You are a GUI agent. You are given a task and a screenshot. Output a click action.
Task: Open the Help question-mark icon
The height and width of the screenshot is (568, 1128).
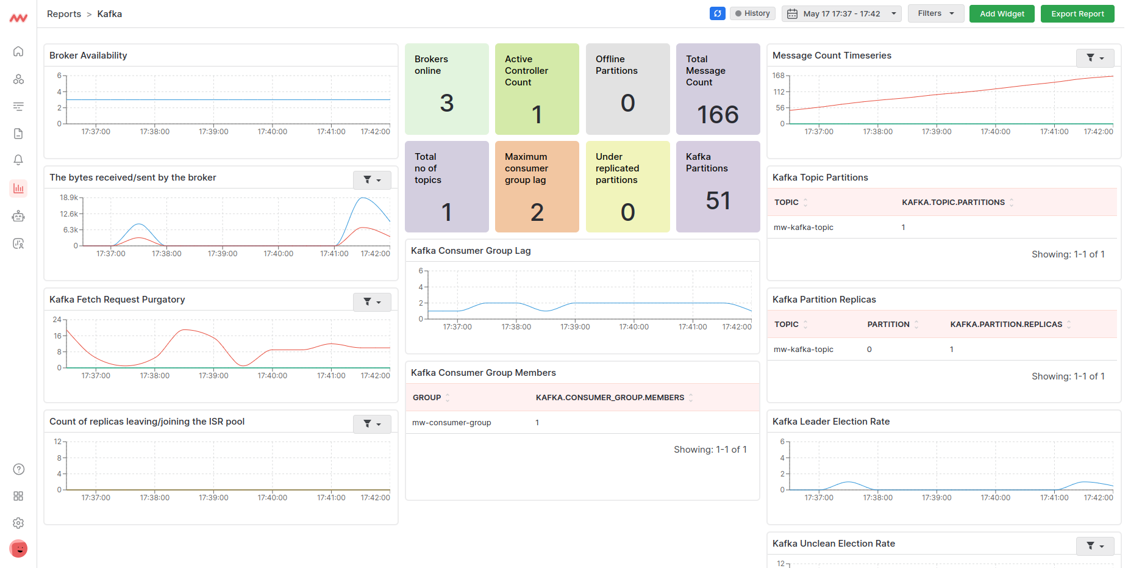[18, 469]
